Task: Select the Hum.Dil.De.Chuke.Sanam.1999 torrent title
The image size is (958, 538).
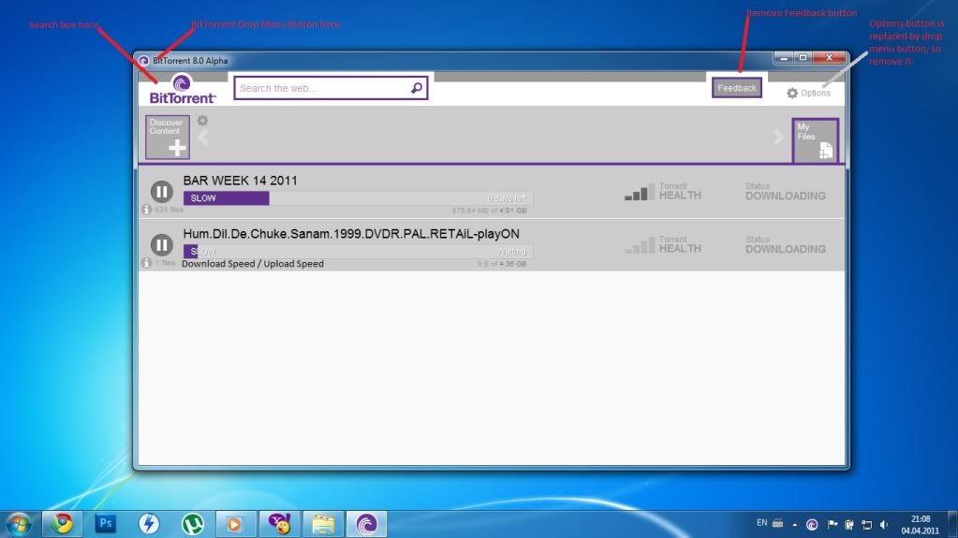Action: 351,234
